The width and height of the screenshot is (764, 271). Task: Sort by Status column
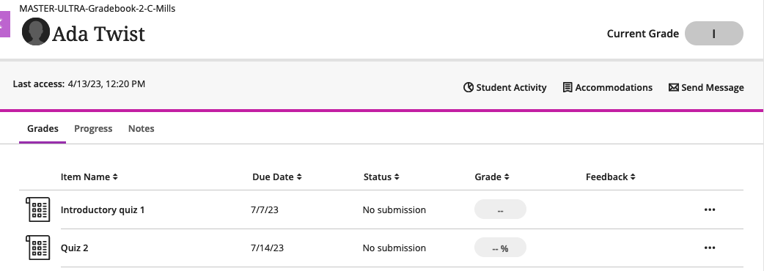[381, 177]
